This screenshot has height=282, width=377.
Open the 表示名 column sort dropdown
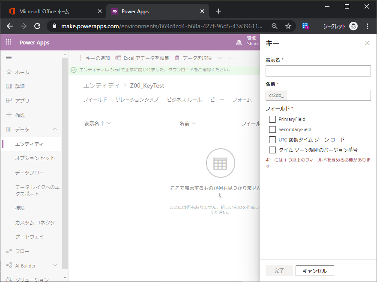click(x=109, y=123)
